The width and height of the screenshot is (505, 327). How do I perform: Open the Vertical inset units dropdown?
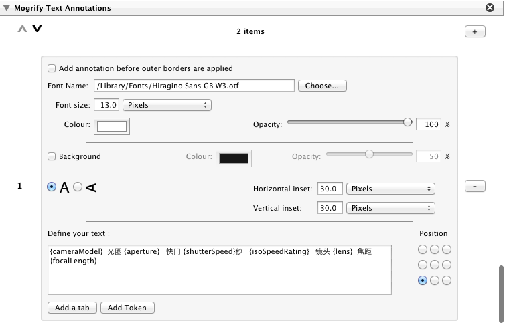(391, 208)
